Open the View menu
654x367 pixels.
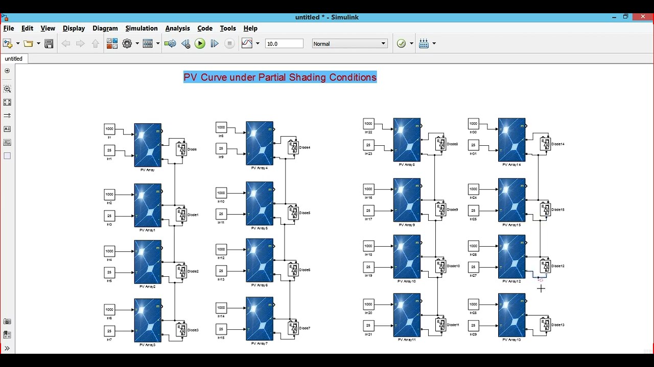[48, 29]
